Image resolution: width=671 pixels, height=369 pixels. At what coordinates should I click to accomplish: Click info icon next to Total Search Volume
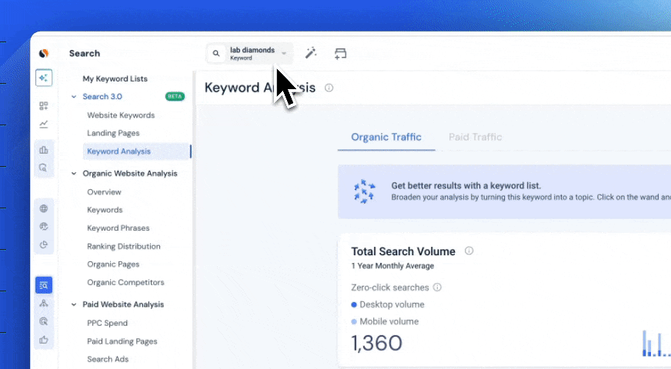469,251
